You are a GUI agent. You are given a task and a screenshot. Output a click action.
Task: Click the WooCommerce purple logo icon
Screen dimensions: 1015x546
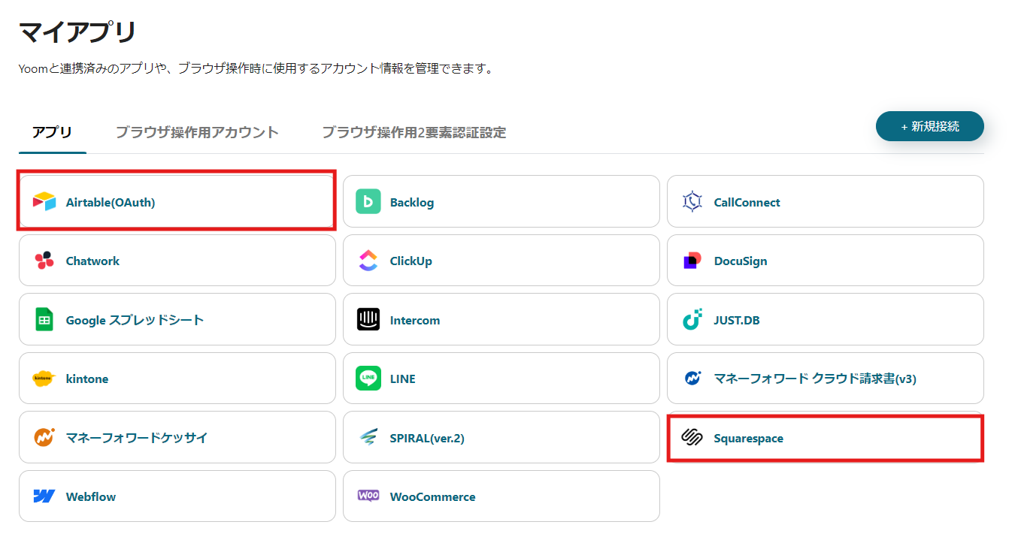click(x=368, y=496)
